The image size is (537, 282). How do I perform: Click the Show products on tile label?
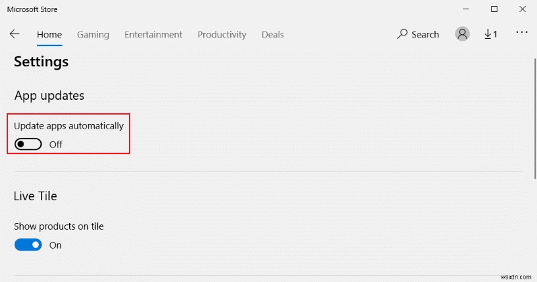pos(58,226)
